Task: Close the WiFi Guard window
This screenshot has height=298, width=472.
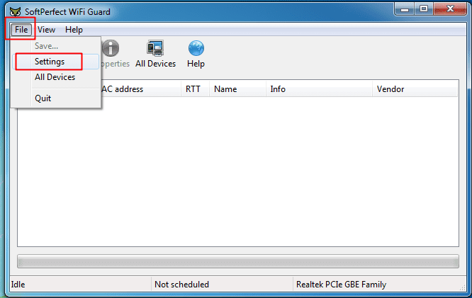Action: click(450, 9)
